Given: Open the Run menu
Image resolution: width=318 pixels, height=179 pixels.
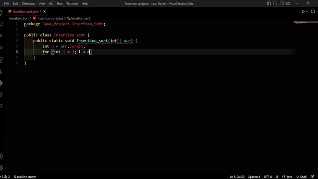Looking at the screenshot, I should tap(60, 3).
